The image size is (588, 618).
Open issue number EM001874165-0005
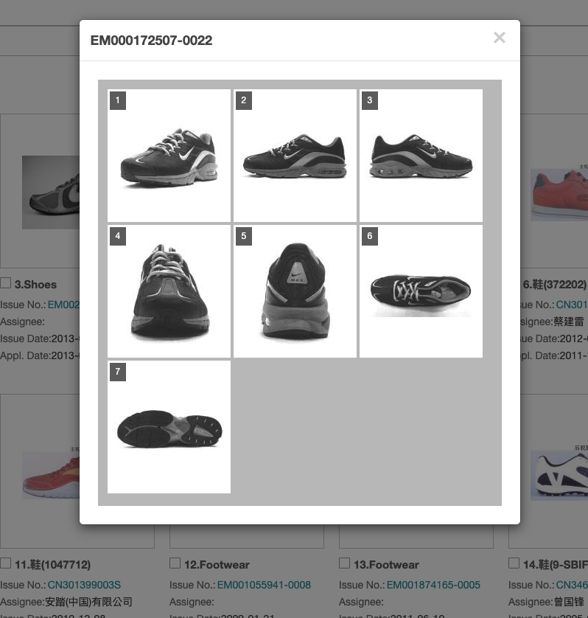point(433,585)
